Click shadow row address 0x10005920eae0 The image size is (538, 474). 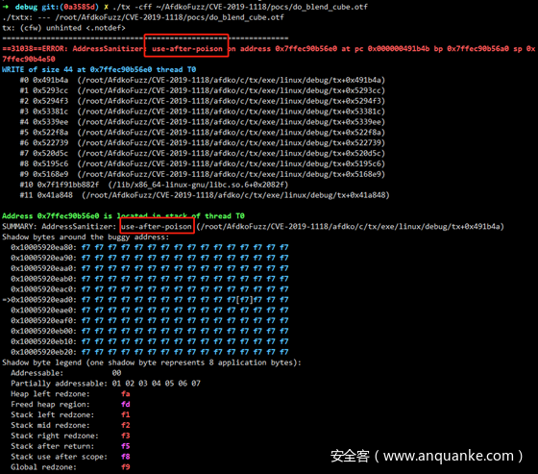point(43,311)
